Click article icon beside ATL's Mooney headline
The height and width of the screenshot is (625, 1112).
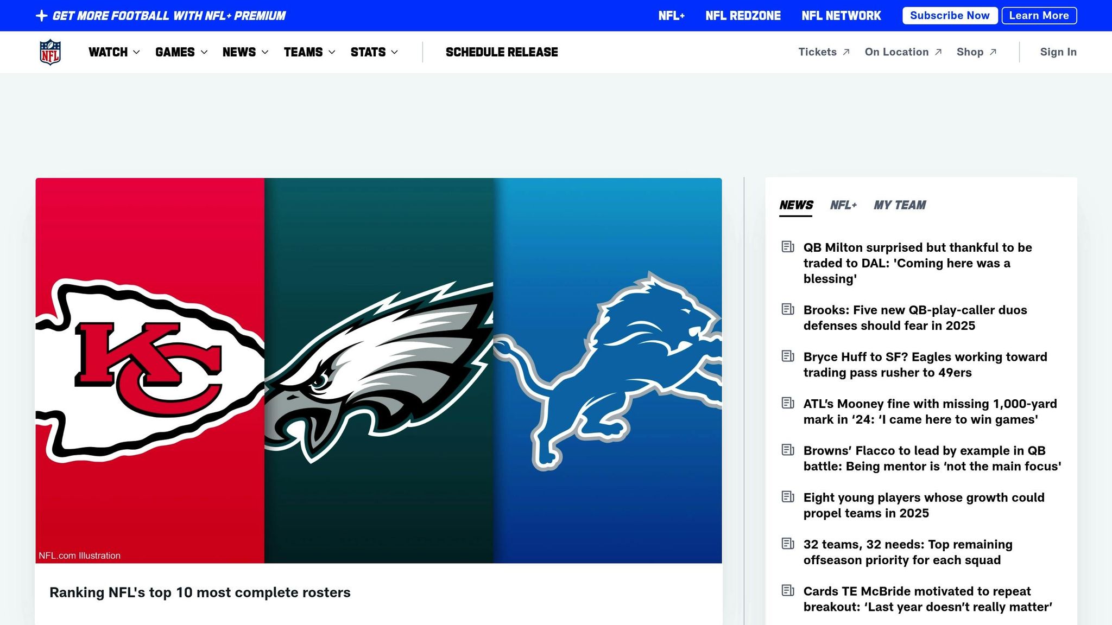pyautogui.click(x=788, y=403)
